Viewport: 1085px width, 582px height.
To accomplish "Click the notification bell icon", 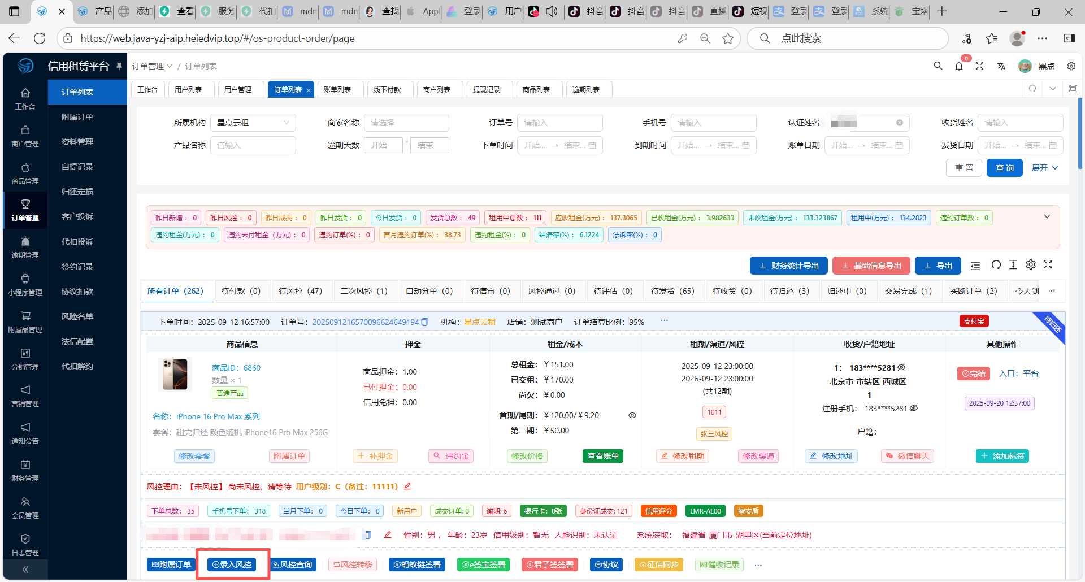I will pos(959,66).
